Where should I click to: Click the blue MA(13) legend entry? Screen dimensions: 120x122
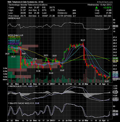pos(14,42)
